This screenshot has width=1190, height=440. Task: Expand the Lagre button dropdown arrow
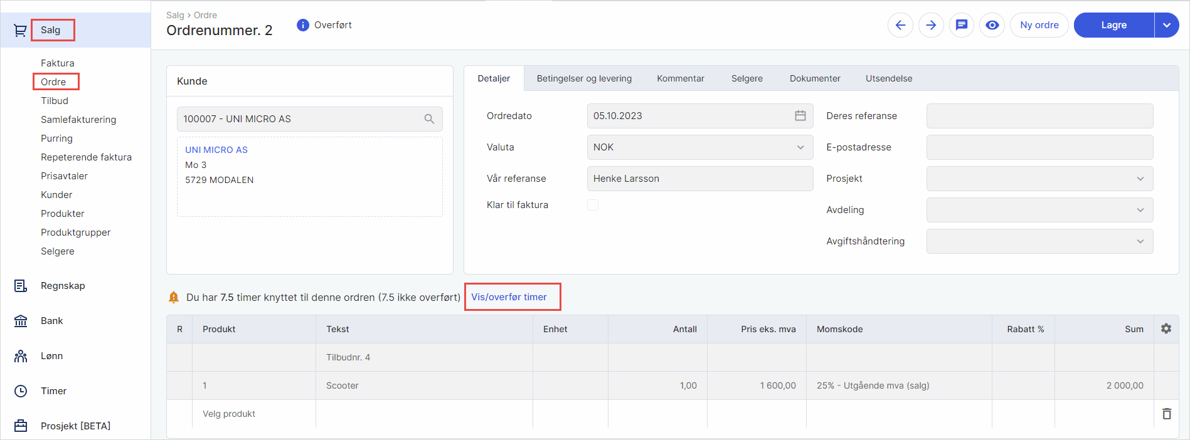[1166, 25]
